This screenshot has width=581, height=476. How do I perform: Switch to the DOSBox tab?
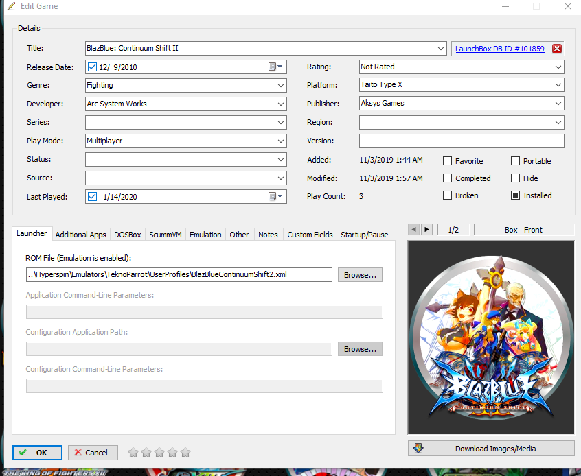point(128,235)
